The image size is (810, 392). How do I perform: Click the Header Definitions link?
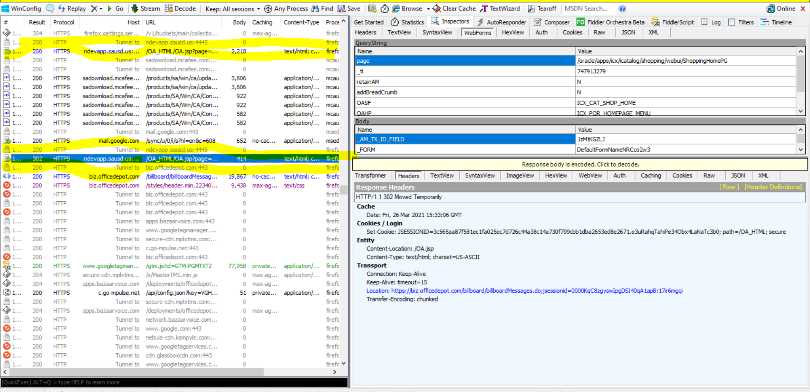[x=773, y=187]
